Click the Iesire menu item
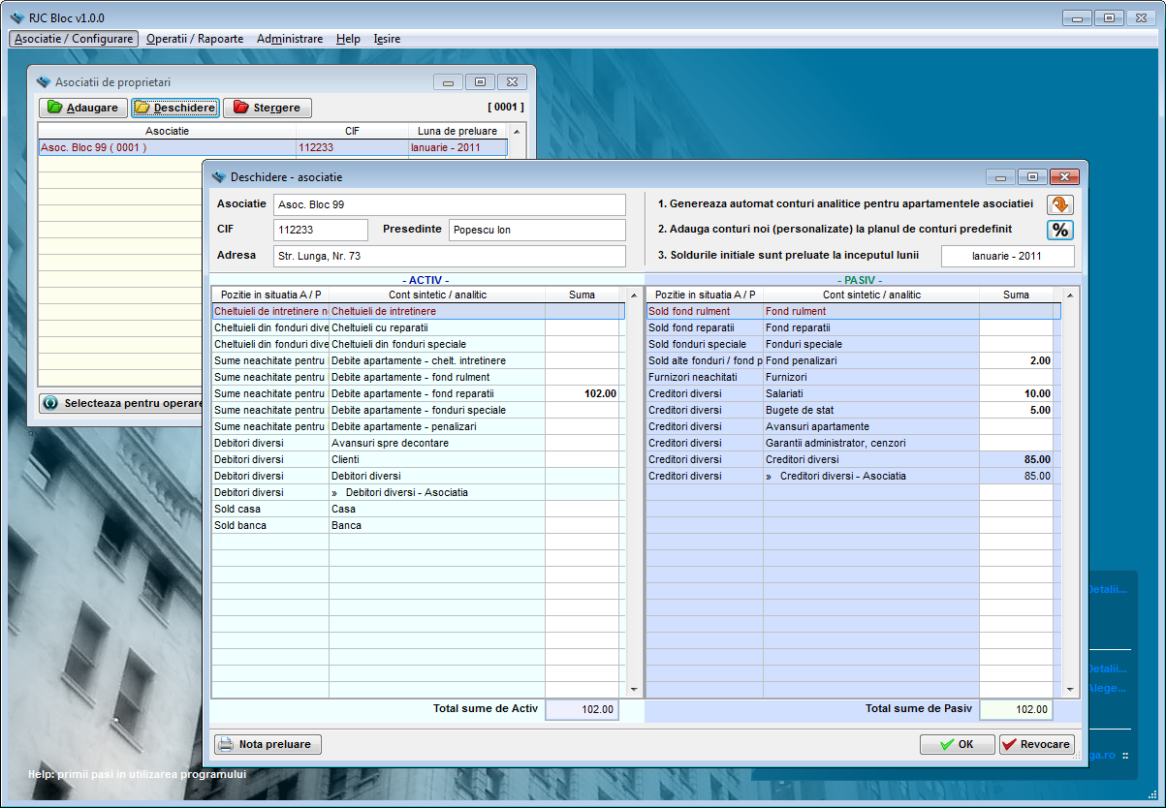Viewport: 1166px width, 808px height. [x=387, y=39]
